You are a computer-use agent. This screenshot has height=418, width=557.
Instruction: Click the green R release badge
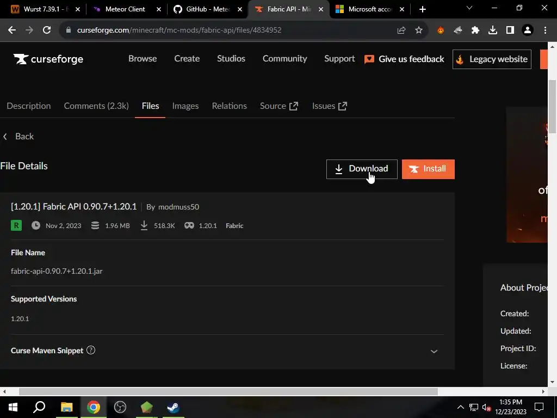click(x=16, y=225)
